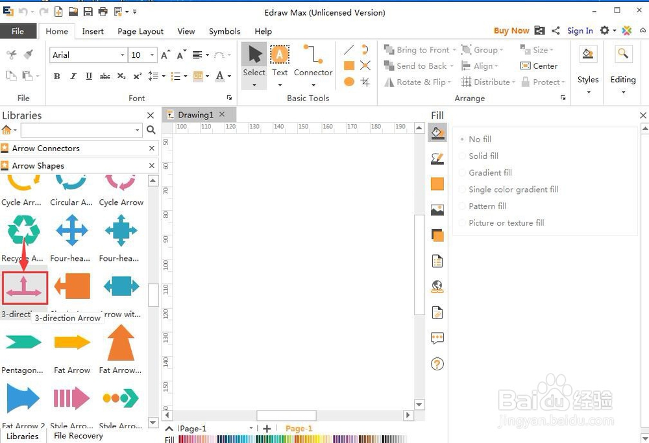This screenshot has height=443, width=649.
Task: Toggle underline formatting
Action: [x=88, y=76]
